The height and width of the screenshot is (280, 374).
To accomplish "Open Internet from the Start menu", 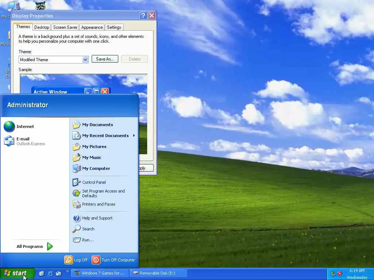I will click(x=35, y=127).
